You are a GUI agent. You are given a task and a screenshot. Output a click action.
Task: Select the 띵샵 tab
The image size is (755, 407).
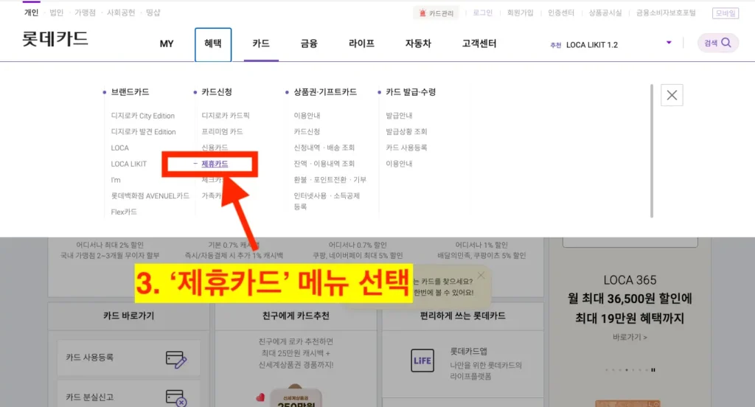[153, 13]
